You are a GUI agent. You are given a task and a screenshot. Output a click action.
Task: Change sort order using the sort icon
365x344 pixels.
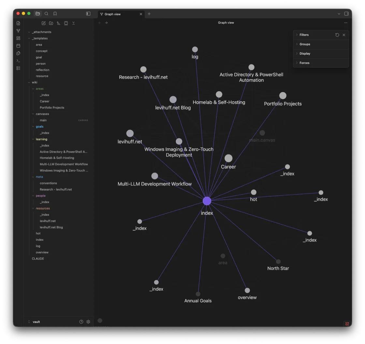tap(58, 23)
